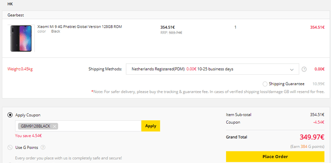Image resolution: width=331 pixels, height=163 pixels.
Task: Select the red 354.51€ line total
Action: click(x=317, y=27)
